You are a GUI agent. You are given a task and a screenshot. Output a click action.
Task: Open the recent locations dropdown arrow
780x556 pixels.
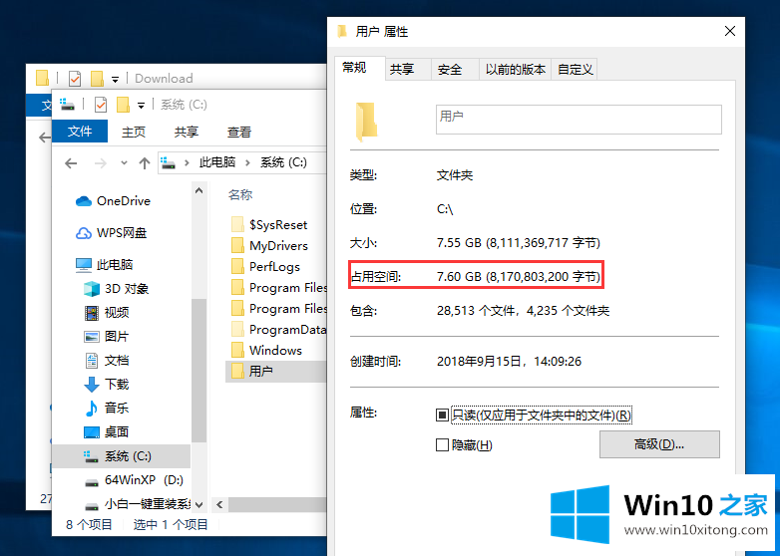tap(124, 162)
